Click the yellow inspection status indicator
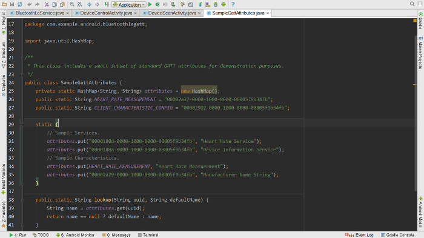Screen dimensions: 424x238 coord(415,20)
